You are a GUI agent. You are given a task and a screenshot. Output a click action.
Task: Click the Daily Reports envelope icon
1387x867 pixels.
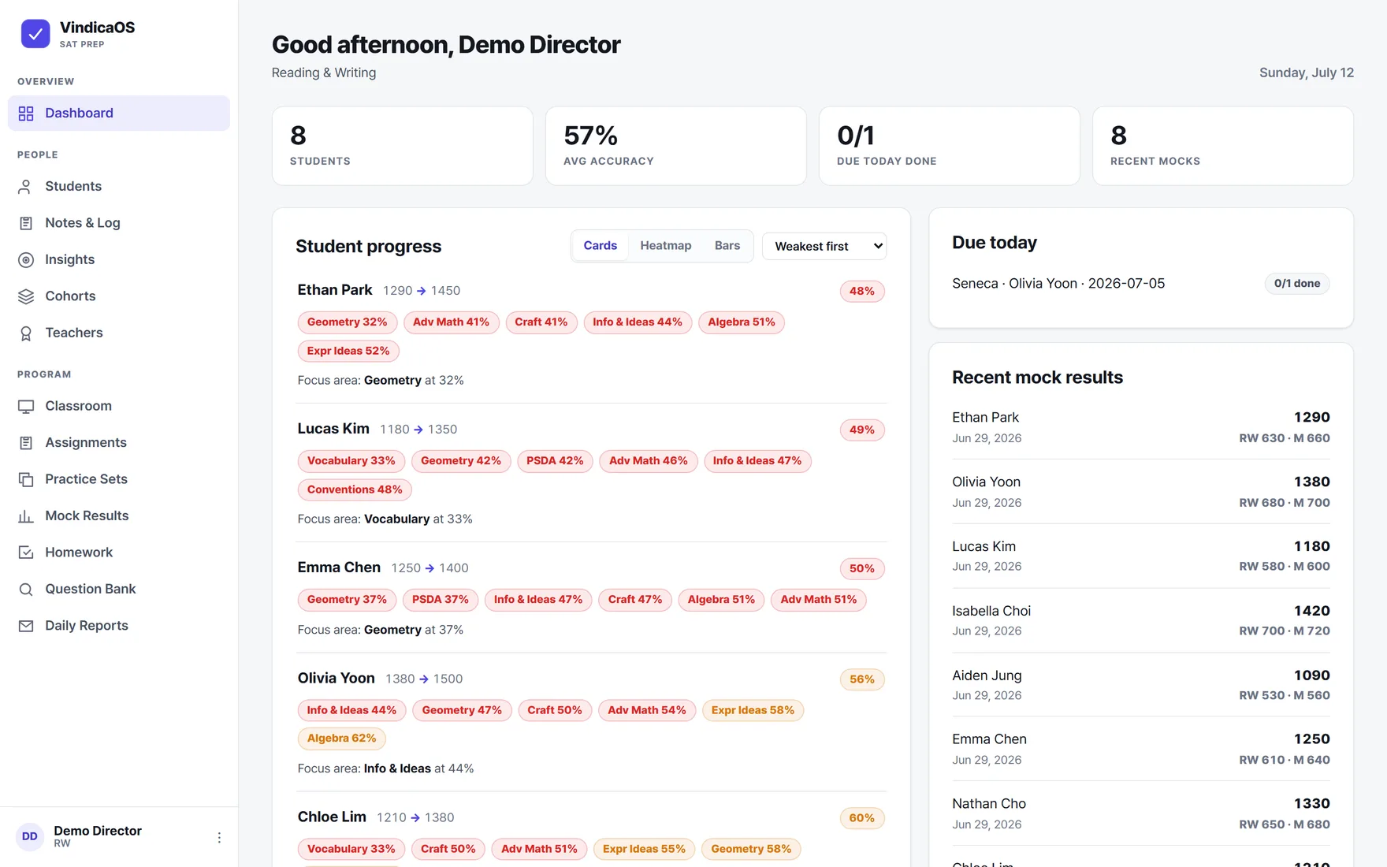tap(26, 626)
